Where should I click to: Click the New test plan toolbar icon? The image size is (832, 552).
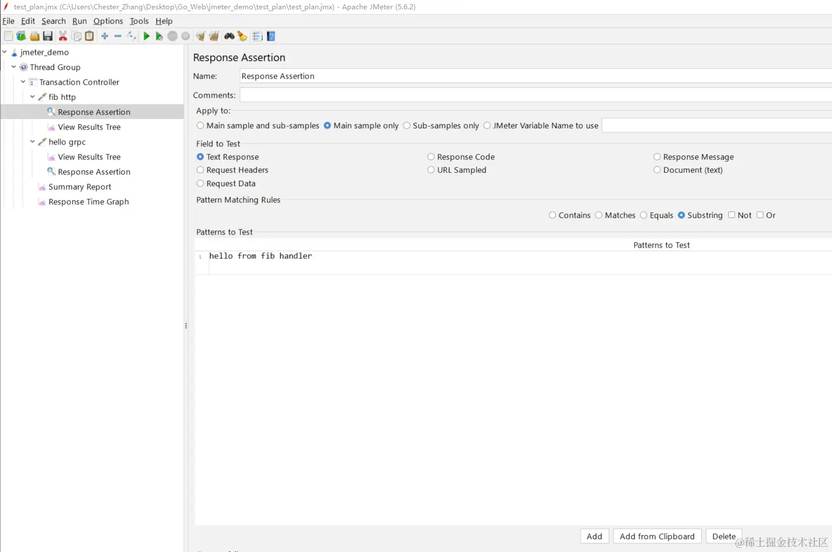tap(8, 36)
